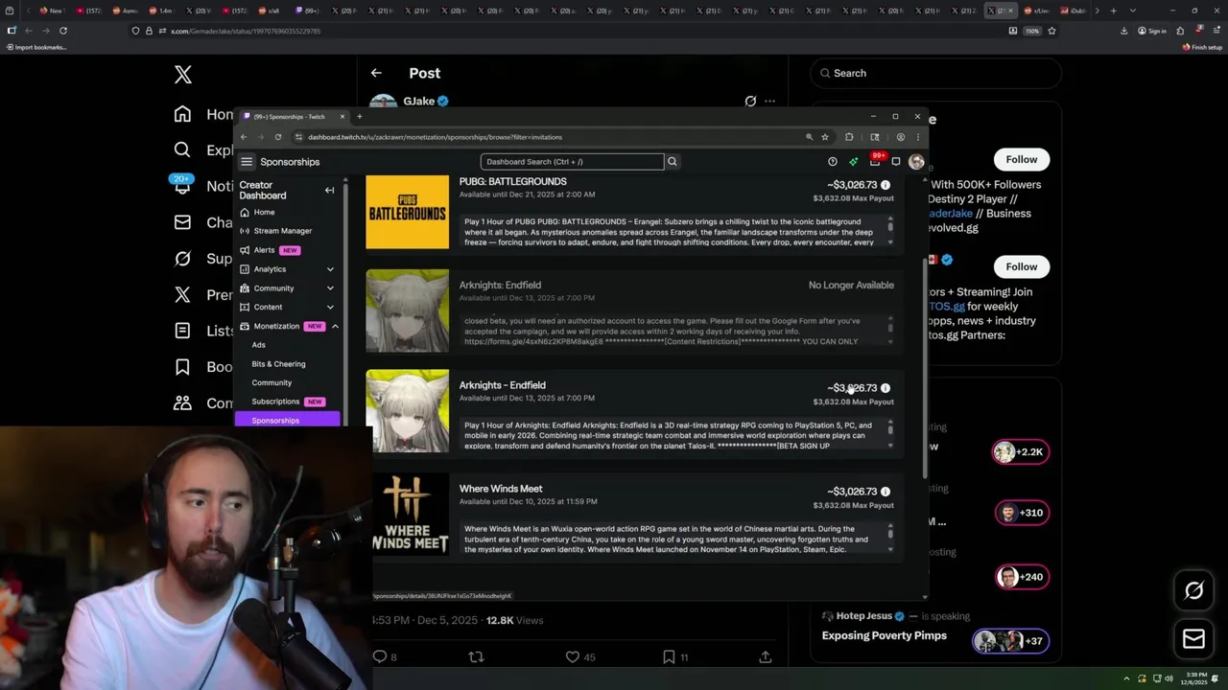Follow the first suggested account
The image size is (1228, 690).
(x=1022, y=159)
